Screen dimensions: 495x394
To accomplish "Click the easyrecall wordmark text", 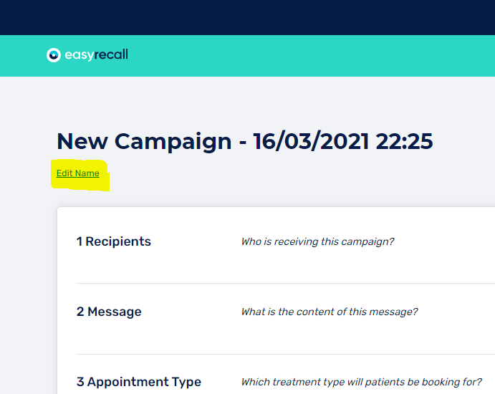I will pos(97,55).
